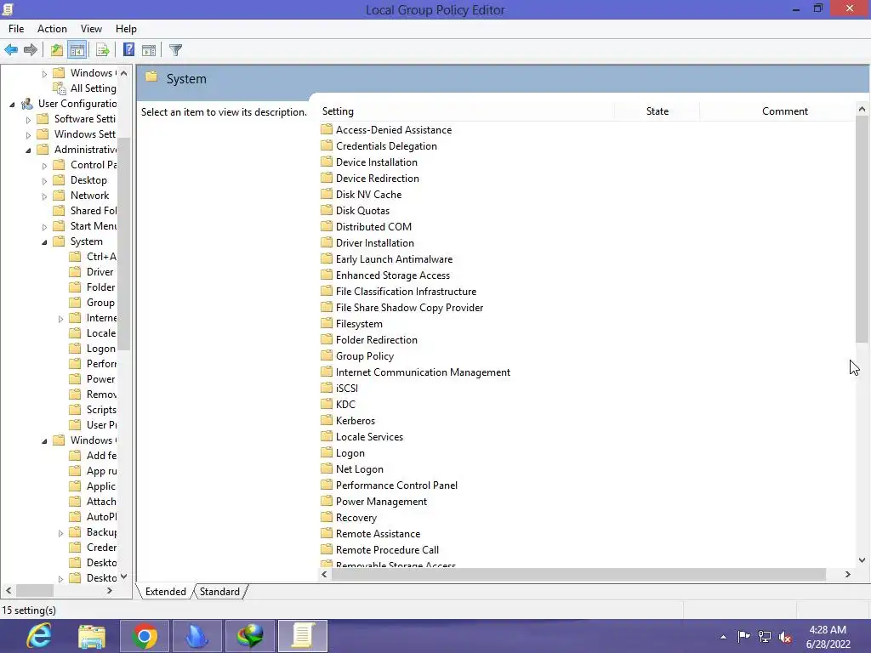871x653 pixels.
Task: Toggle the show/hide action pane icon
Action: click(x=149, y=50)
